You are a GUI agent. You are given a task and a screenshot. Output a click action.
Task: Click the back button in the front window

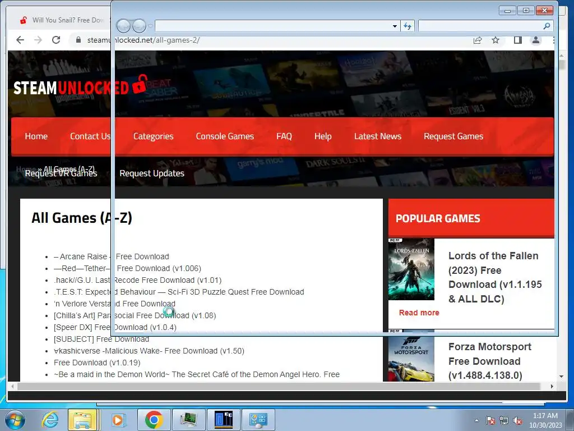tap(123, 26)
